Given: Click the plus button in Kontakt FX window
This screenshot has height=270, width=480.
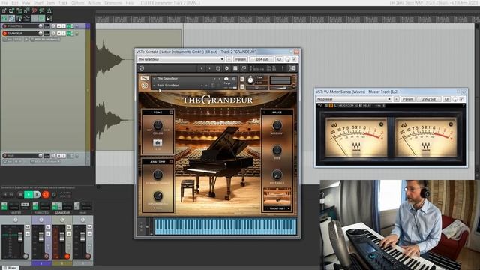Looking at the screenshot, I should (x=229, y=59).
